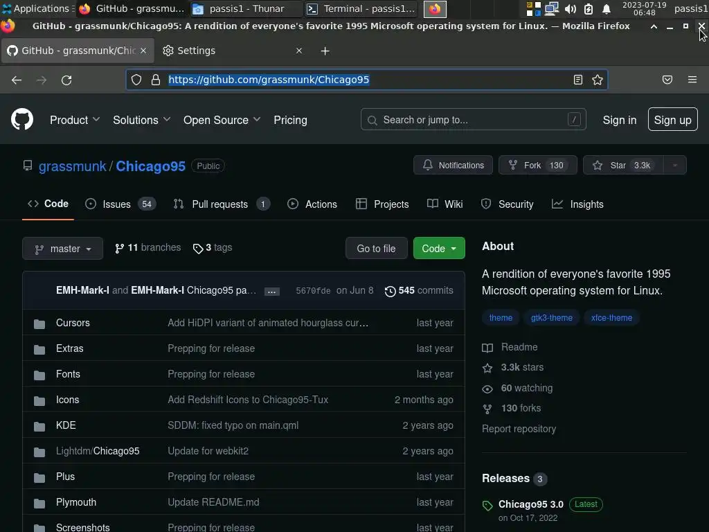Open the 545 commits history link
709x532 pixels.
click(x=419, y=291)
